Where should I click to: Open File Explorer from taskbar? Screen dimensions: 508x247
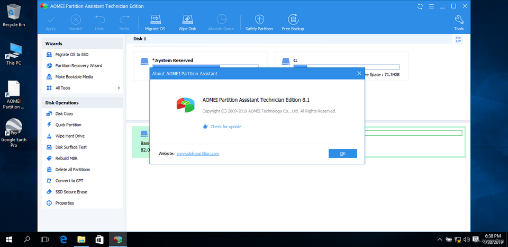(x=81, y=240)
